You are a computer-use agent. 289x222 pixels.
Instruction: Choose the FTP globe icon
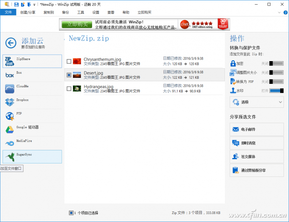[10, 116]
